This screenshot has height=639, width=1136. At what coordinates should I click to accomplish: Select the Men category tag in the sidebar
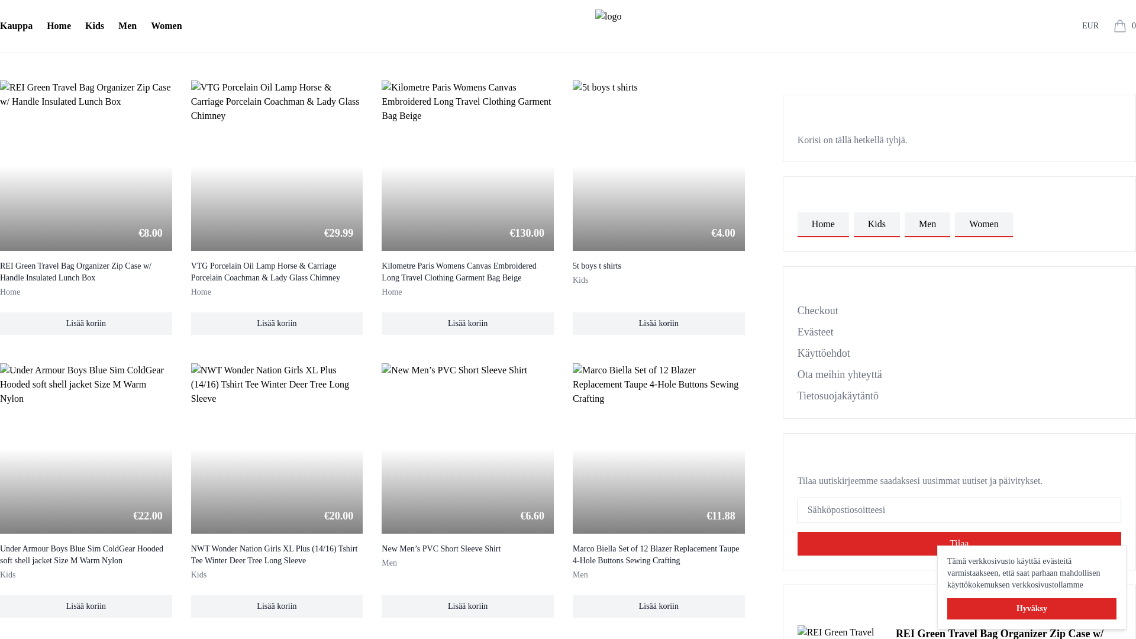927,224
